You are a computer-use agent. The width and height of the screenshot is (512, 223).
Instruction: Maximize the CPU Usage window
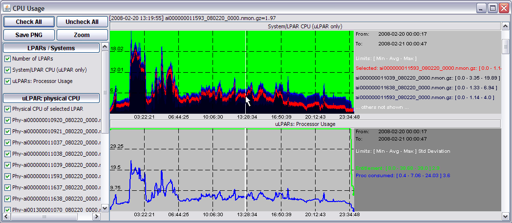click(492, 8)
